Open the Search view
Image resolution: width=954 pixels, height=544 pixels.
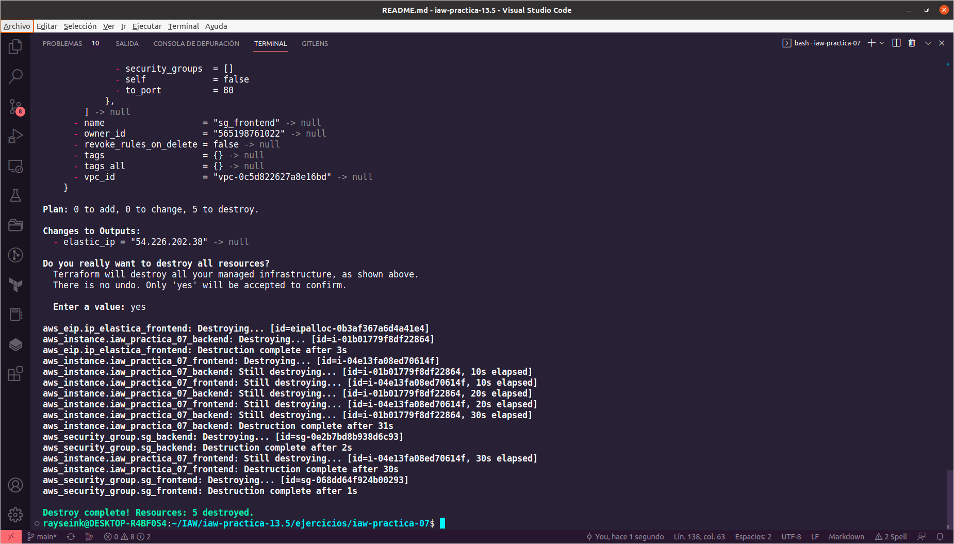[15, 76]
